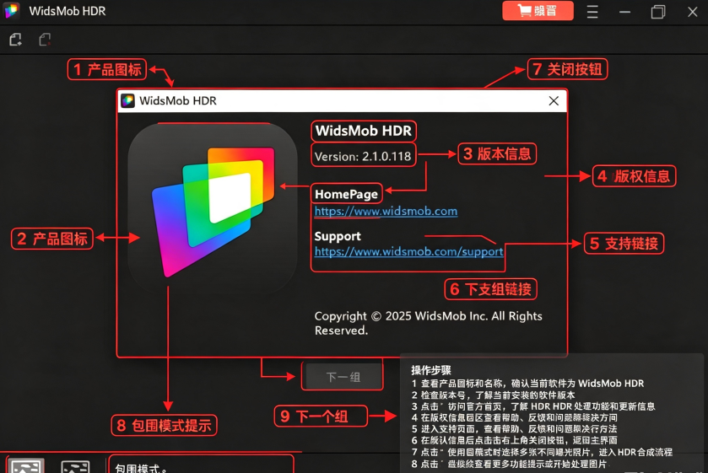Click the bold "WidsMob HDR" product name in dialog
Screen dimensions: 708x473
(364, 131)
